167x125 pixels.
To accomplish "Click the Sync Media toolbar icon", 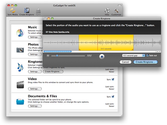I will coord(13,11).
